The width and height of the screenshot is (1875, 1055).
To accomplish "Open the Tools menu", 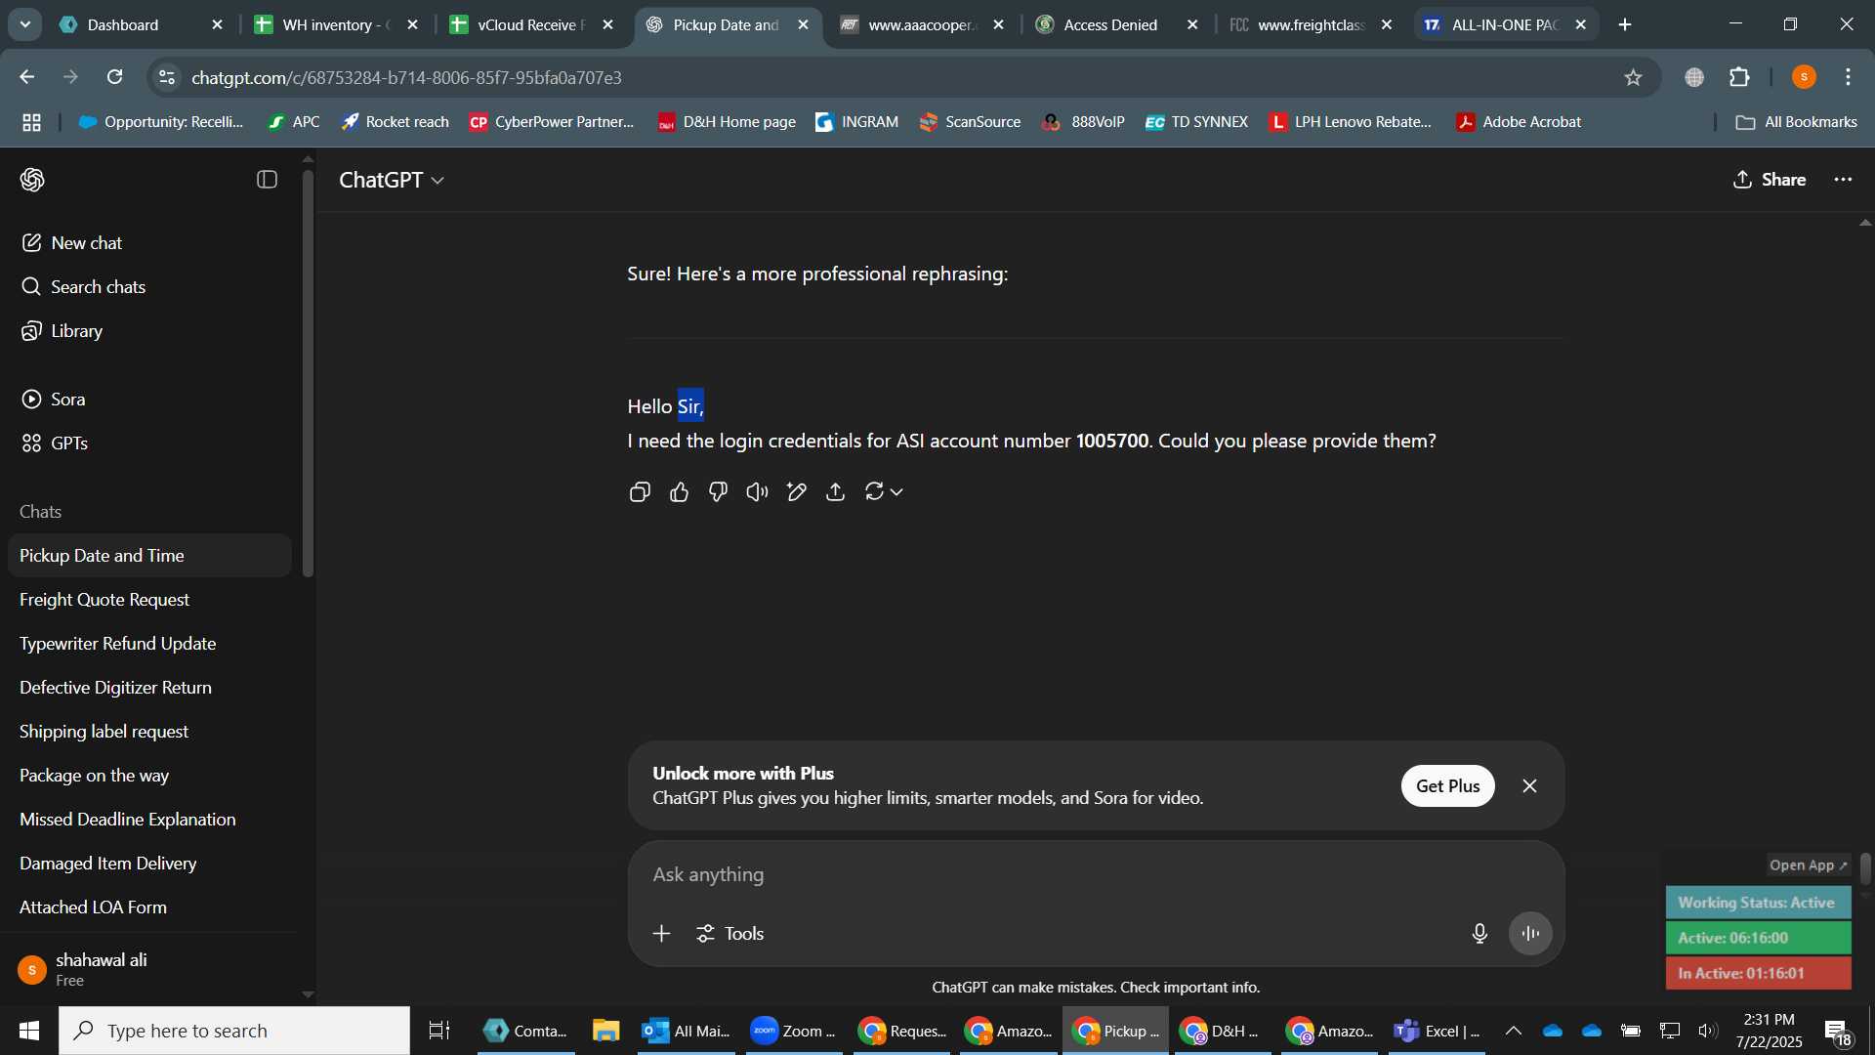I will (729, 934).
